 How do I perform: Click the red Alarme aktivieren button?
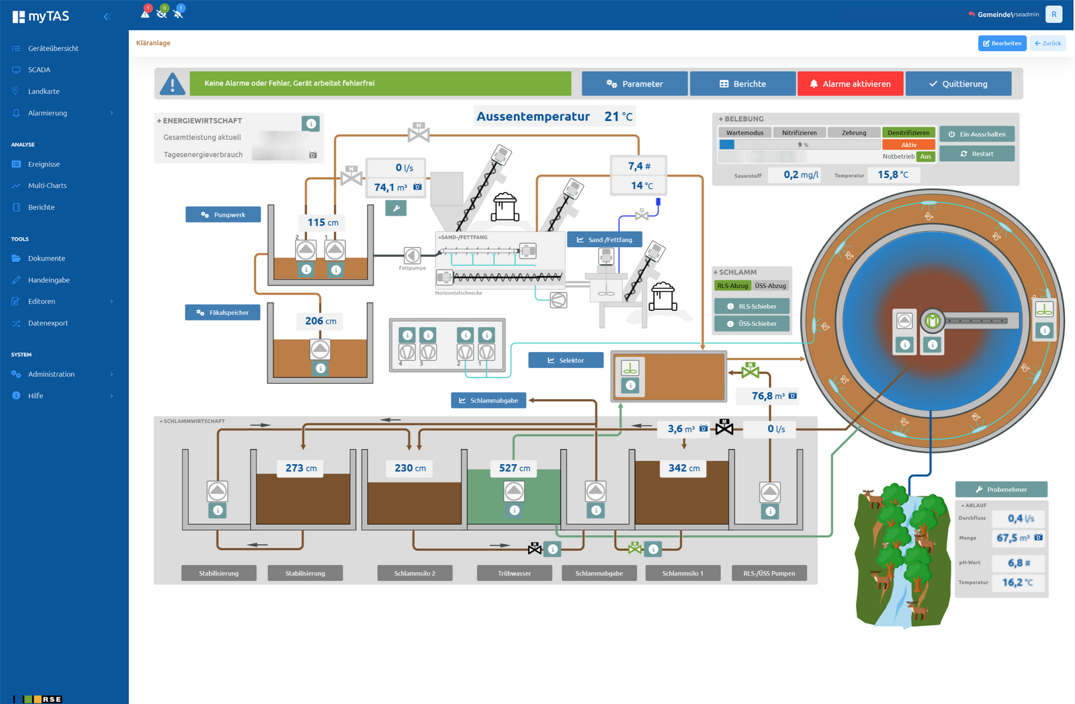coord(850,84)
